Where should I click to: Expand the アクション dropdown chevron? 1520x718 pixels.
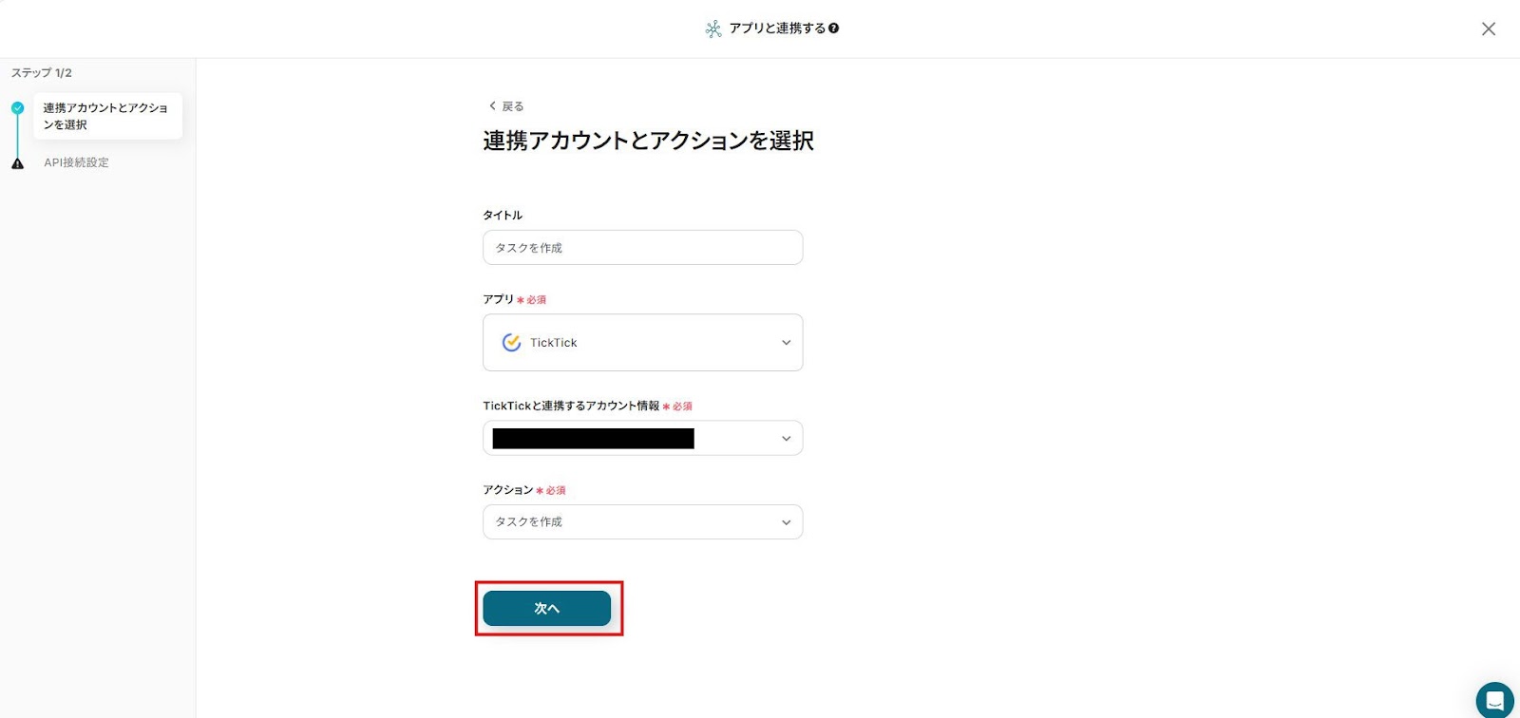pos(786,522)
